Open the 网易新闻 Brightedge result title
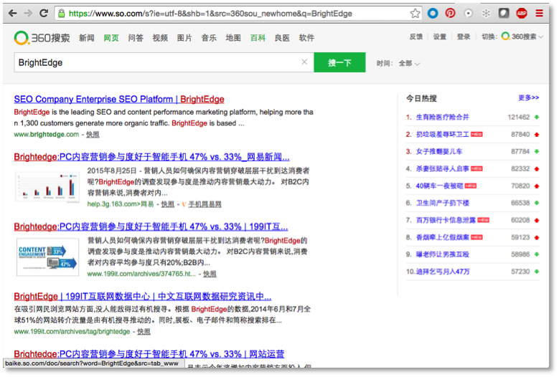Screen dimensions: 559x377 pyautogui.click(x=151, y=157)
